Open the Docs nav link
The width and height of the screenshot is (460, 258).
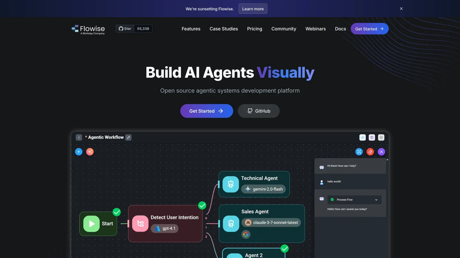coord(340,29)
